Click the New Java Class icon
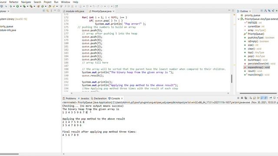This screenshot has width=278, height=156. click(x=43, y=6)
